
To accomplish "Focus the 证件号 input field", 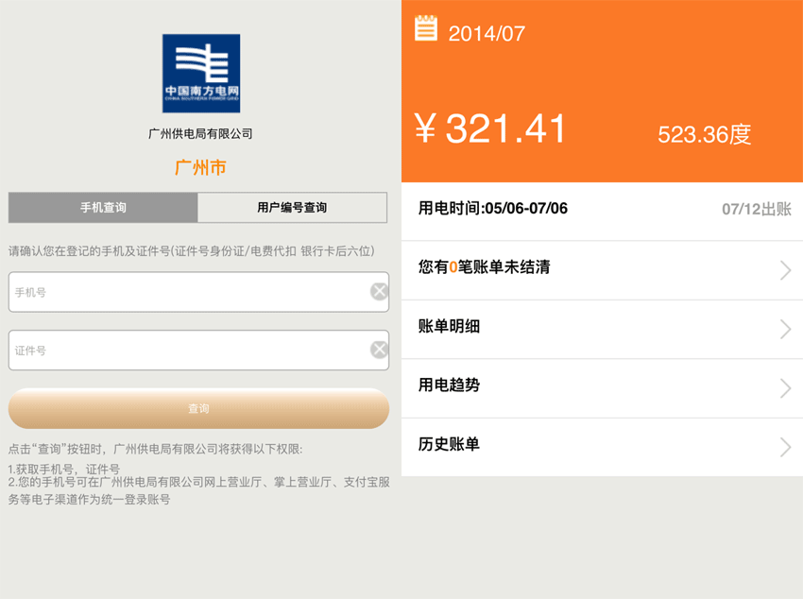I will tap(187, 351).
